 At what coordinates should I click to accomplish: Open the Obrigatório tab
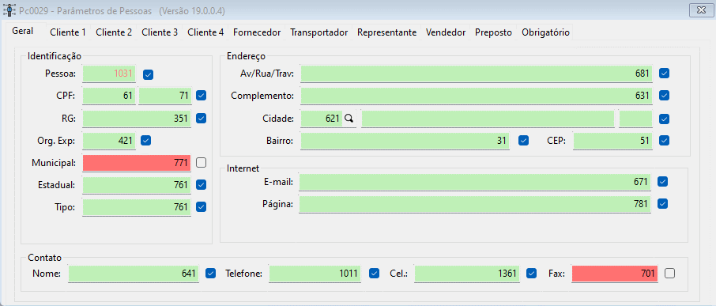coord(545,32)
